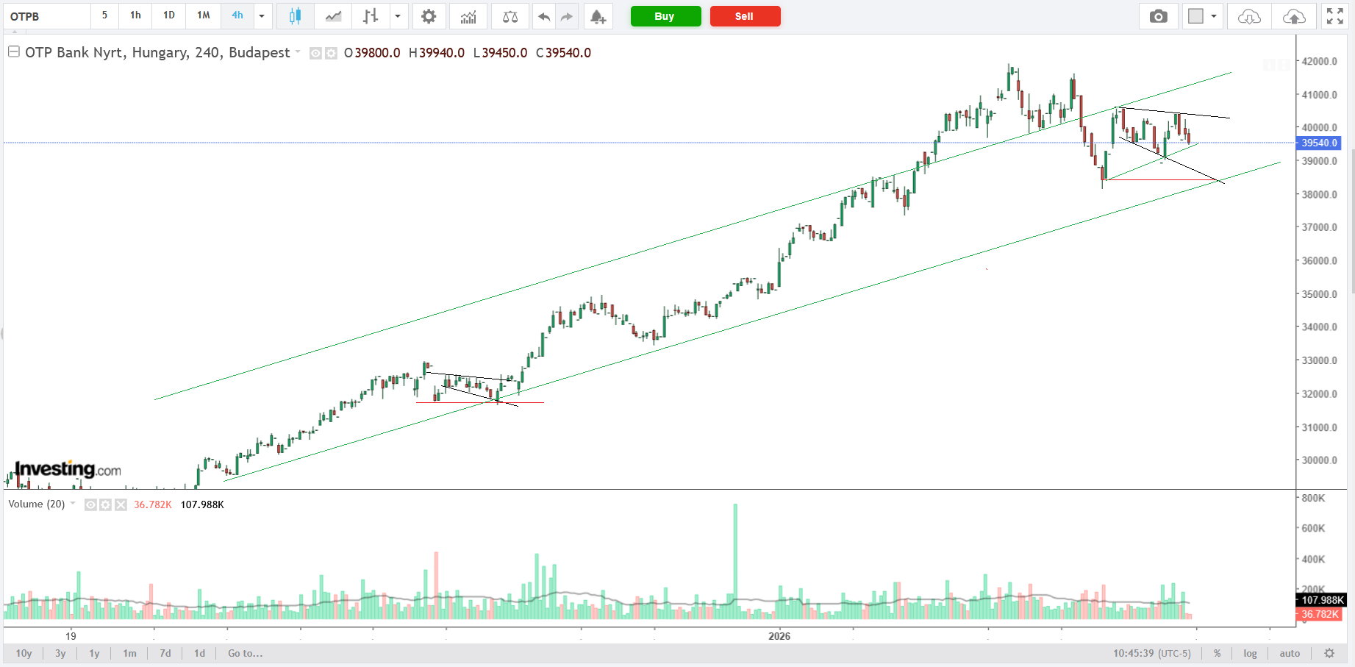
Task: Take a chart snapshot with the camera icon
Action: pyautogui.click(x=1158, y=16)
